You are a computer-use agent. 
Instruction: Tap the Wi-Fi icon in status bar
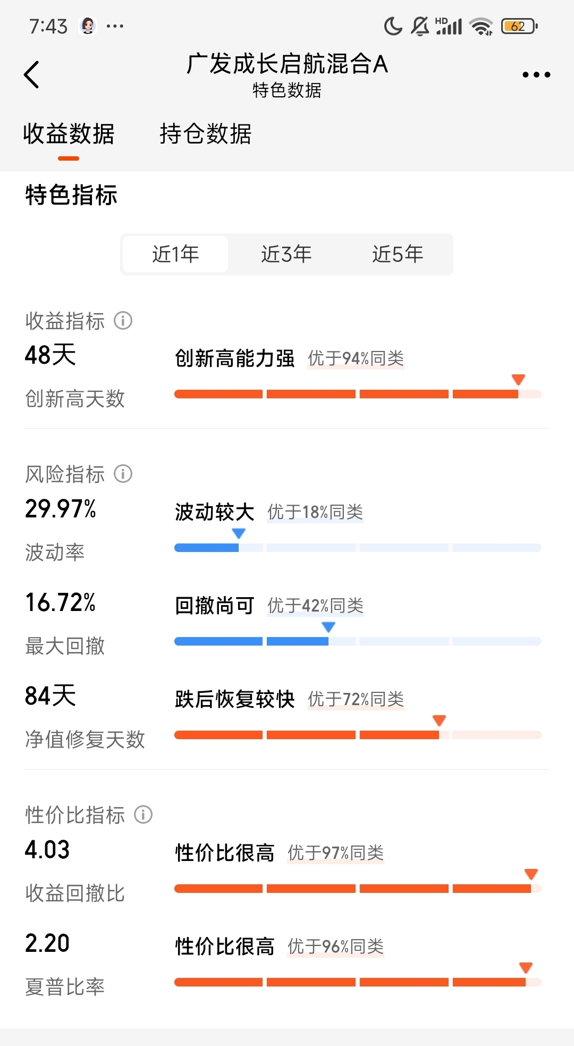pyautogui.click(x=482, y=26)
